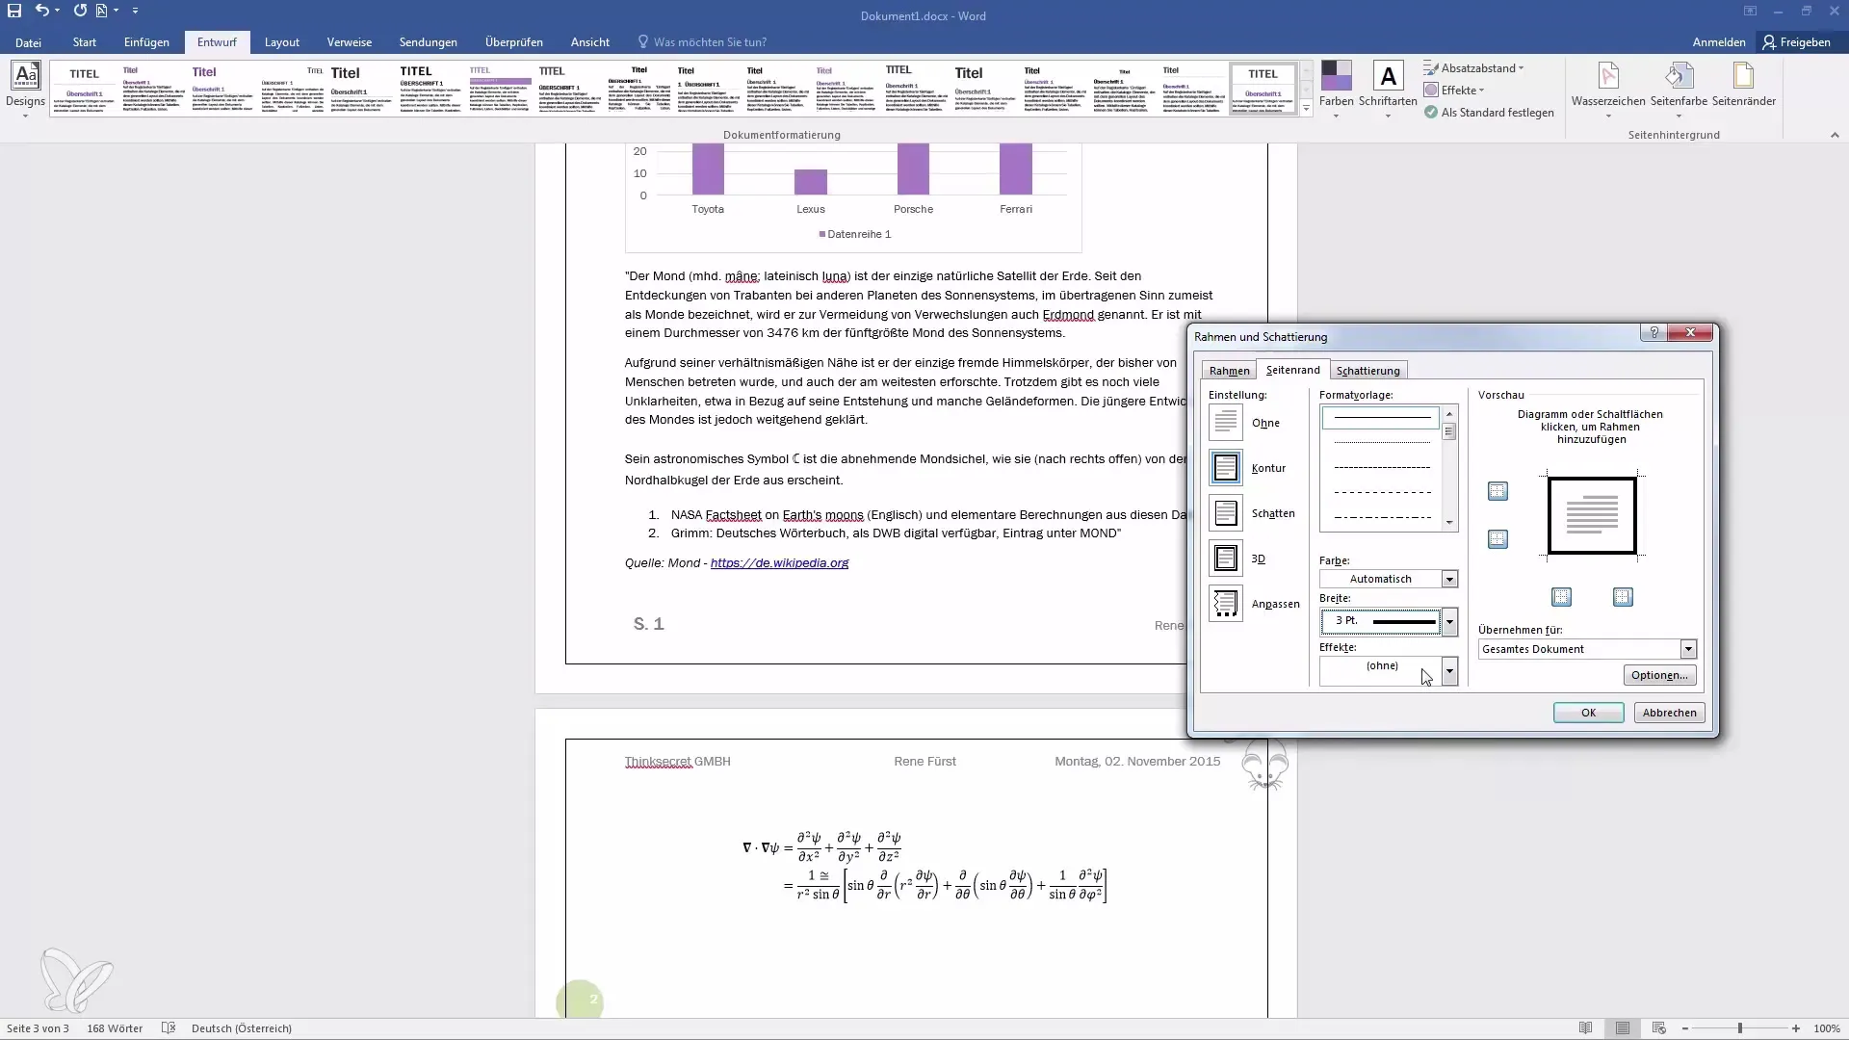Open the Layout ribbon tab
The image size is (1849, 1040).
[x=282, y=42]
